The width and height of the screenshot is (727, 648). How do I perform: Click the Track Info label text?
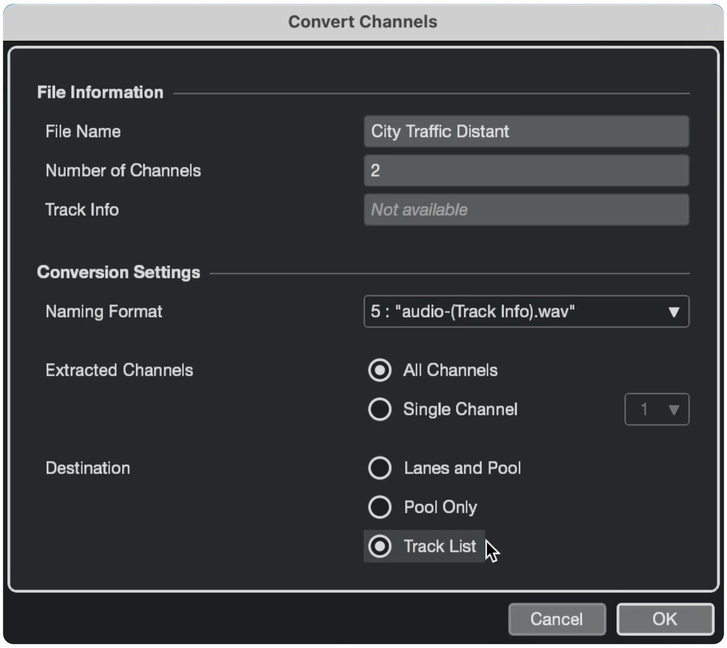(82, 210)
